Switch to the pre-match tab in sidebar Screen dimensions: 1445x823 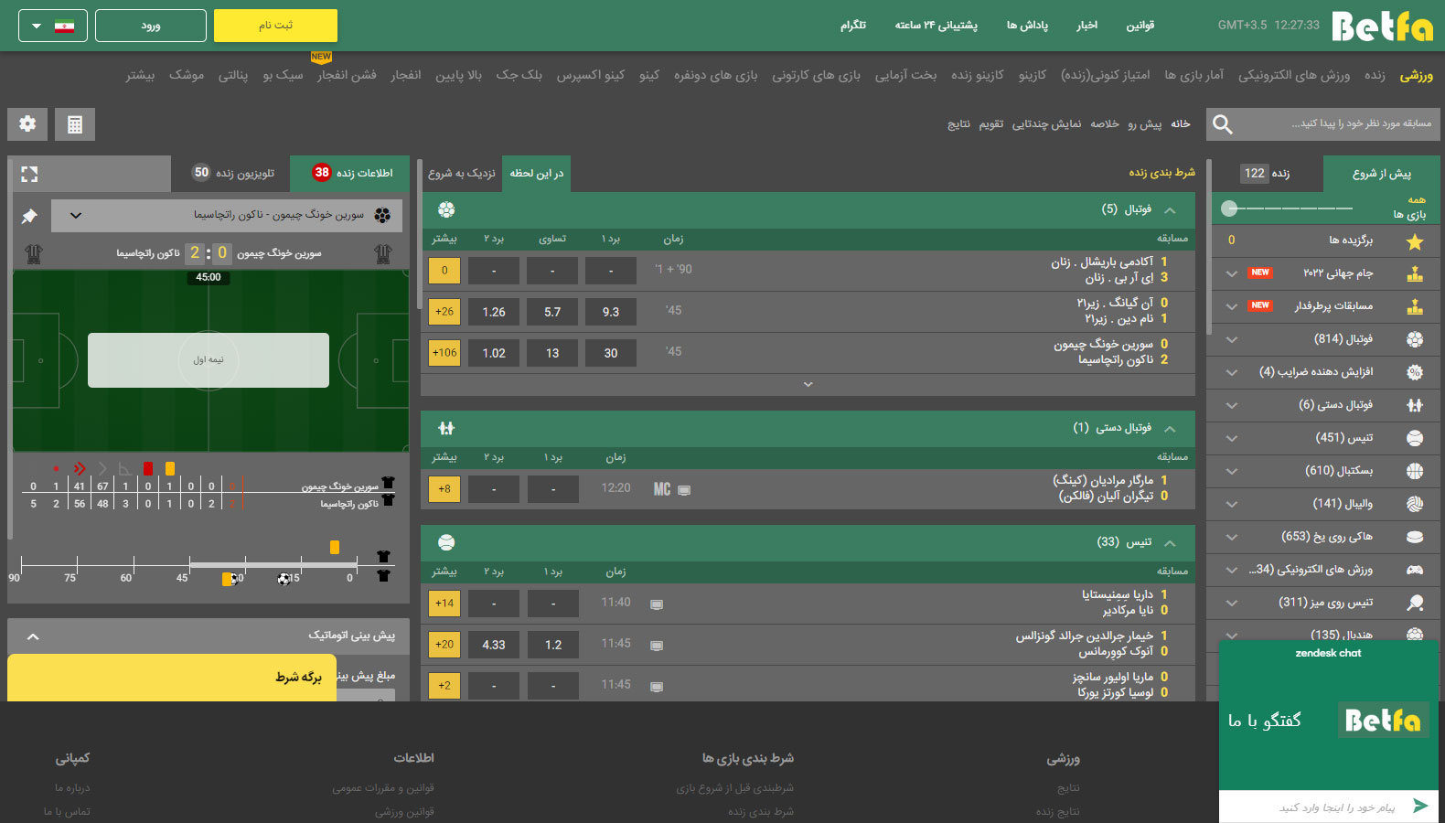pos(1381,174)
